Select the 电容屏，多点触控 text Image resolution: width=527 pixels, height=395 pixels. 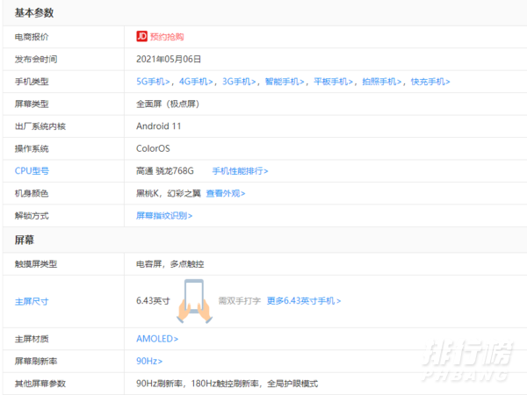170,264
